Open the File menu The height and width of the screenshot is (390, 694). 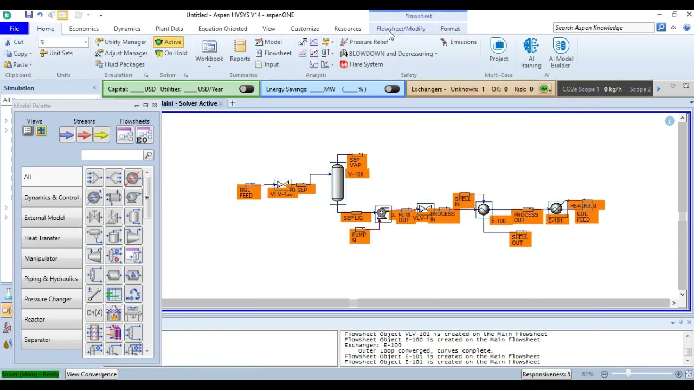14,29
